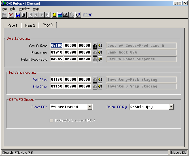Click the Cost of Goods-Prod Line A description

(142, 46)
